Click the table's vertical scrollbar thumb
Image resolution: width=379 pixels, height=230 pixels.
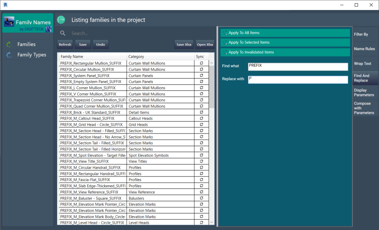click(x=212, y=87)
